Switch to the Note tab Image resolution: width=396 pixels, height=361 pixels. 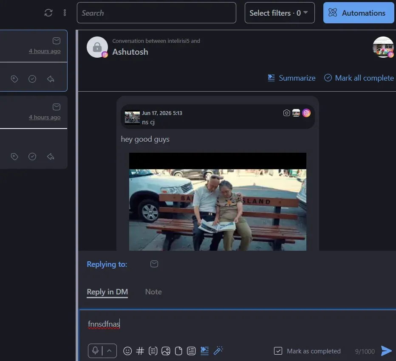153,292
